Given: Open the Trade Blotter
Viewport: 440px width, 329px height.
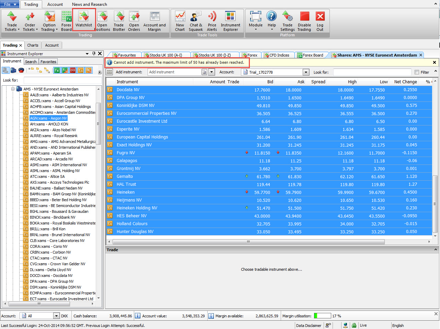Looking at the screenshot, I should (119, 21).
